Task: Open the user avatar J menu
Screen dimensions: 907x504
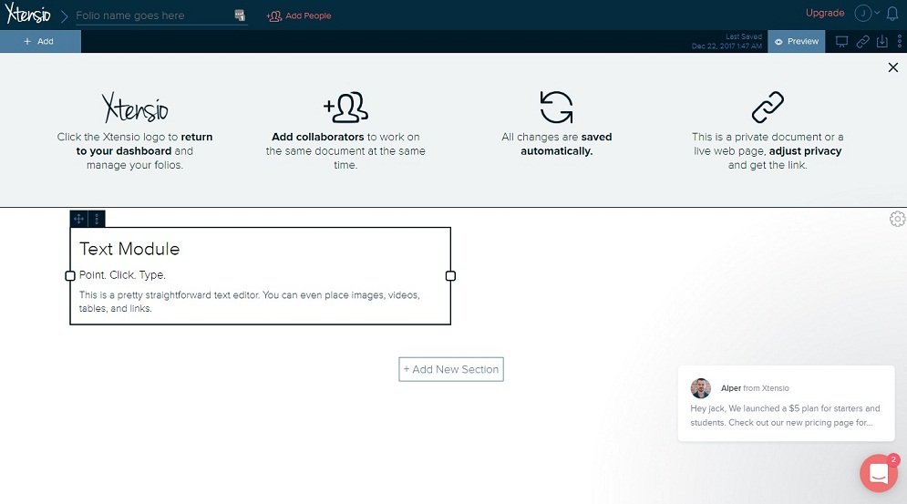Action: click(x=862, y=13)
